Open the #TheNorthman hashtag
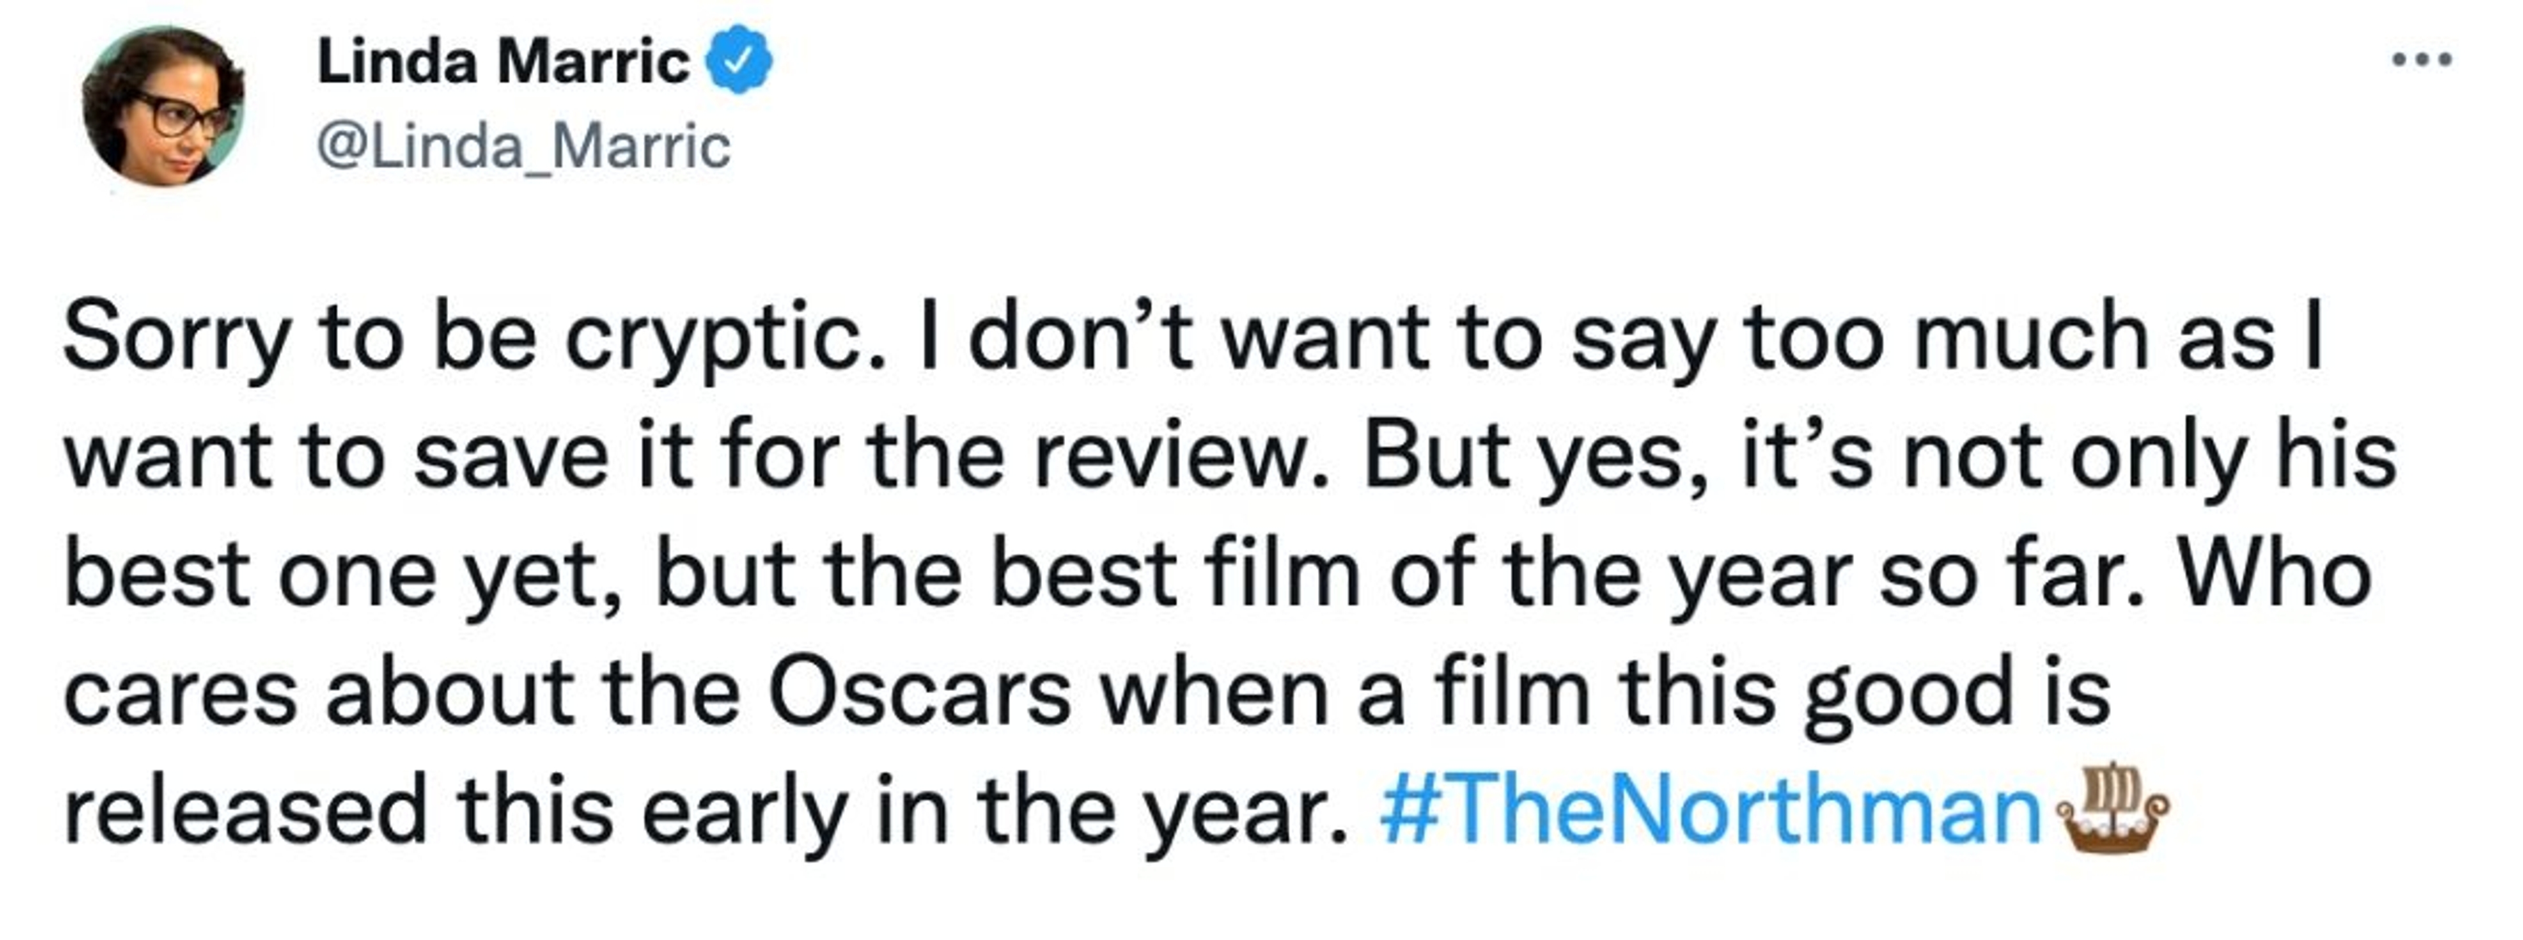The height and width of the screenshot is (940, 2523). (1709, 809)
